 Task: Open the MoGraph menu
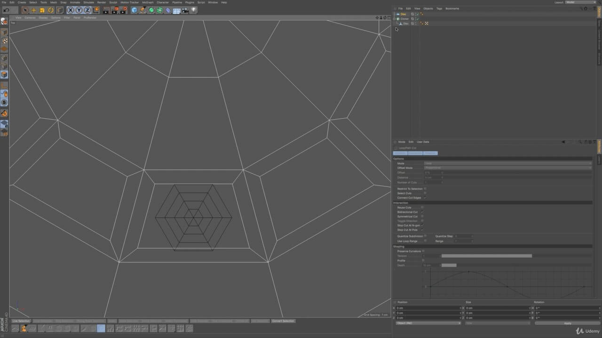[148, 2]
